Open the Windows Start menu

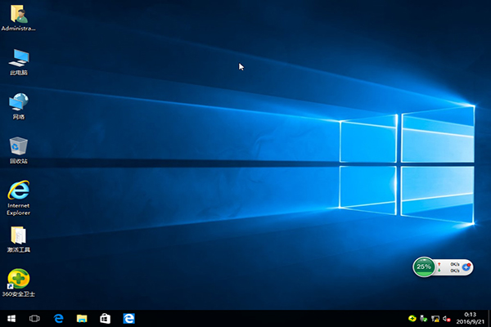pyautogui.click(x=11, y=317)
